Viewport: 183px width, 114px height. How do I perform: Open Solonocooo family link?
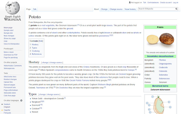164,79
